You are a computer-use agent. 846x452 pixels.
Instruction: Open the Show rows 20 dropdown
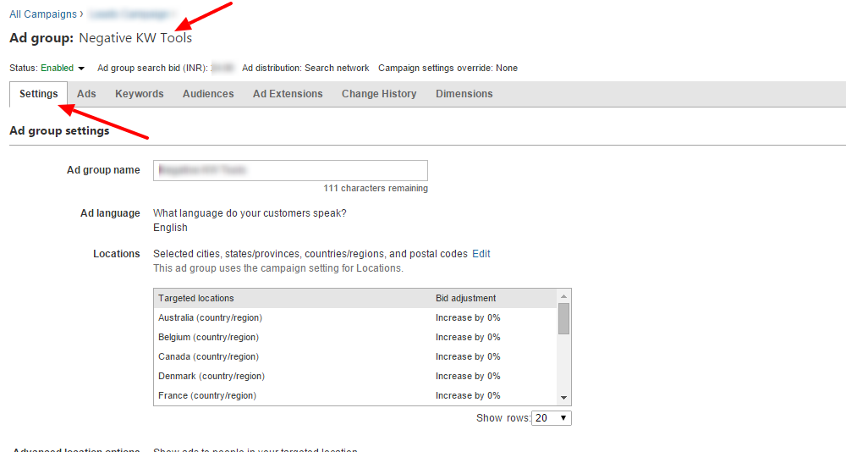[552, 418]
